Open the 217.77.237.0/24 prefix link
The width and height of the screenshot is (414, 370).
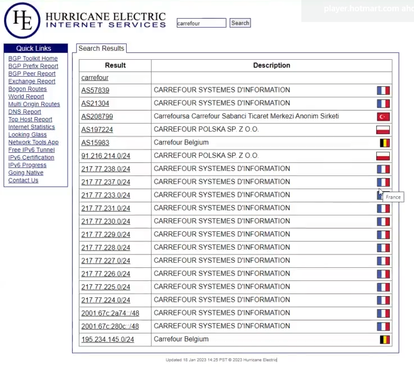pos(106,182)
